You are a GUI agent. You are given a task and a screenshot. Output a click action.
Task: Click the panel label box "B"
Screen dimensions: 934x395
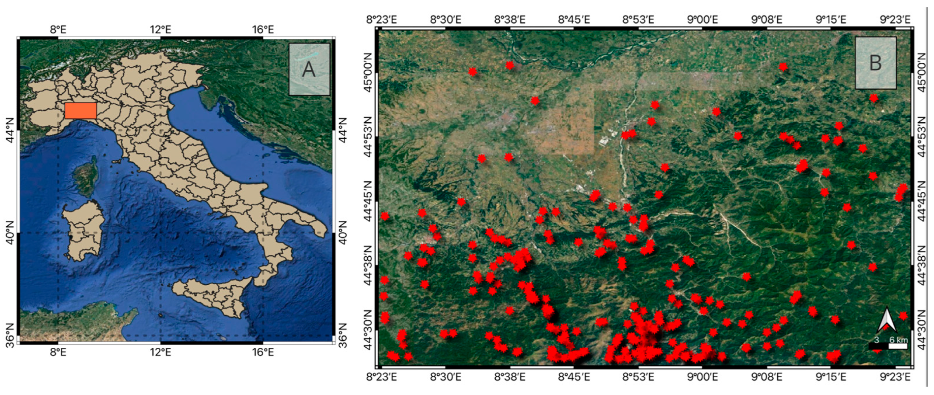pos(876,63)
